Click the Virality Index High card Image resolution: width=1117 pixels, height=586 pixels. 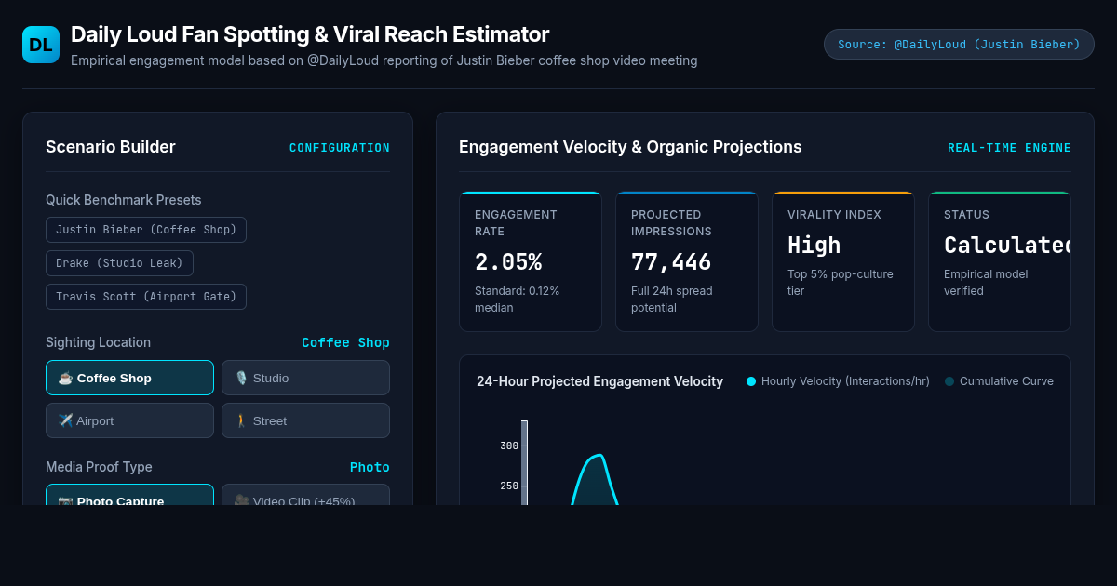pos(843,261)
